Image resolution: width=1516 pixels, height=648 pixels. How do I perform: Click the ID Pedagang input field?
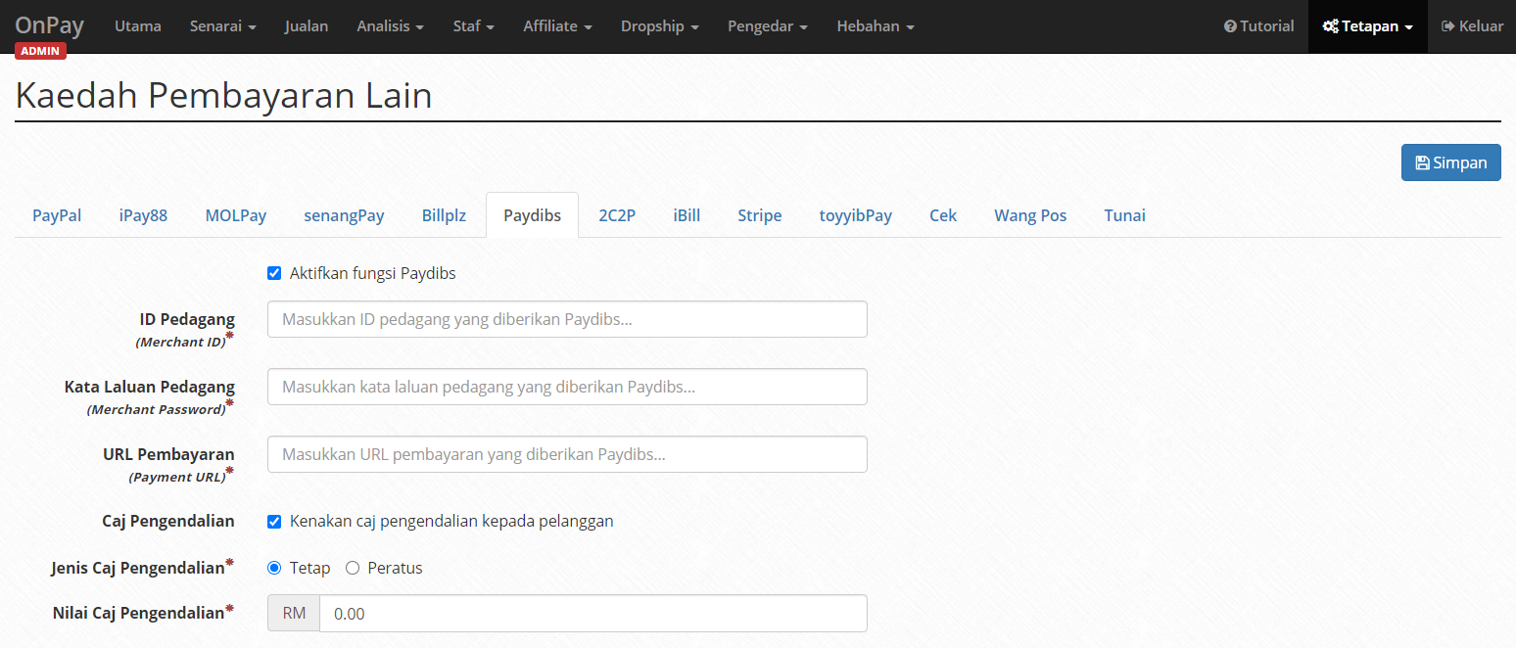pyautogui.click(x=566, y=319)
